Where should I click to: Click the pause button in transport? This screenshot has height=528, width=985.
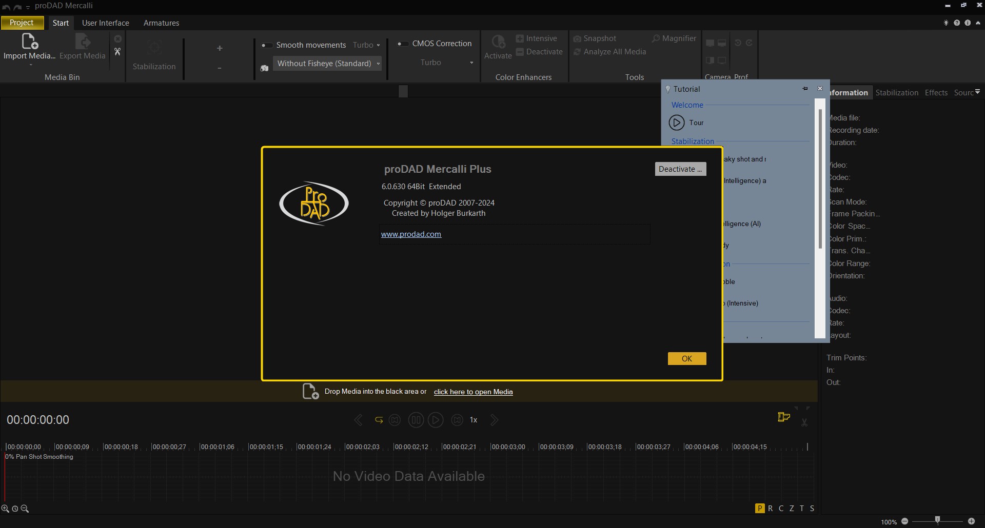(416, 420)
